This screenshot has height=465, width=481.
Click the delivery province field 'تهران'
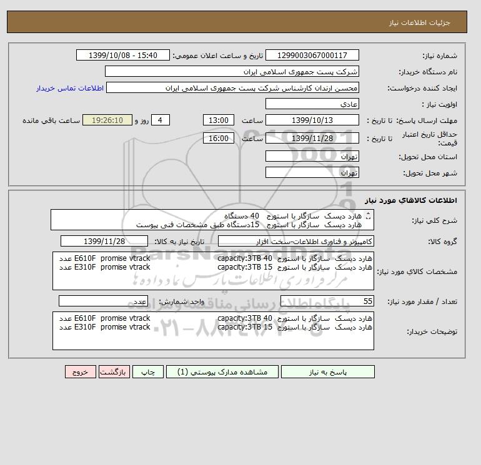(312, 156)
